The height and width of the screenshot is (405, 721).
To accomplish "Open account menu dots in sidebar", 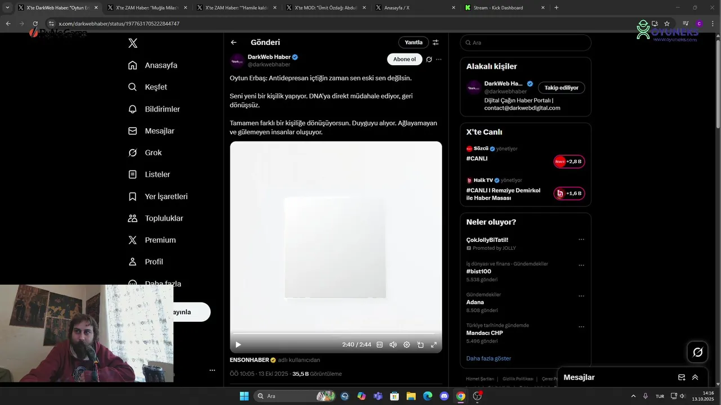I will [x=212, y=370].
